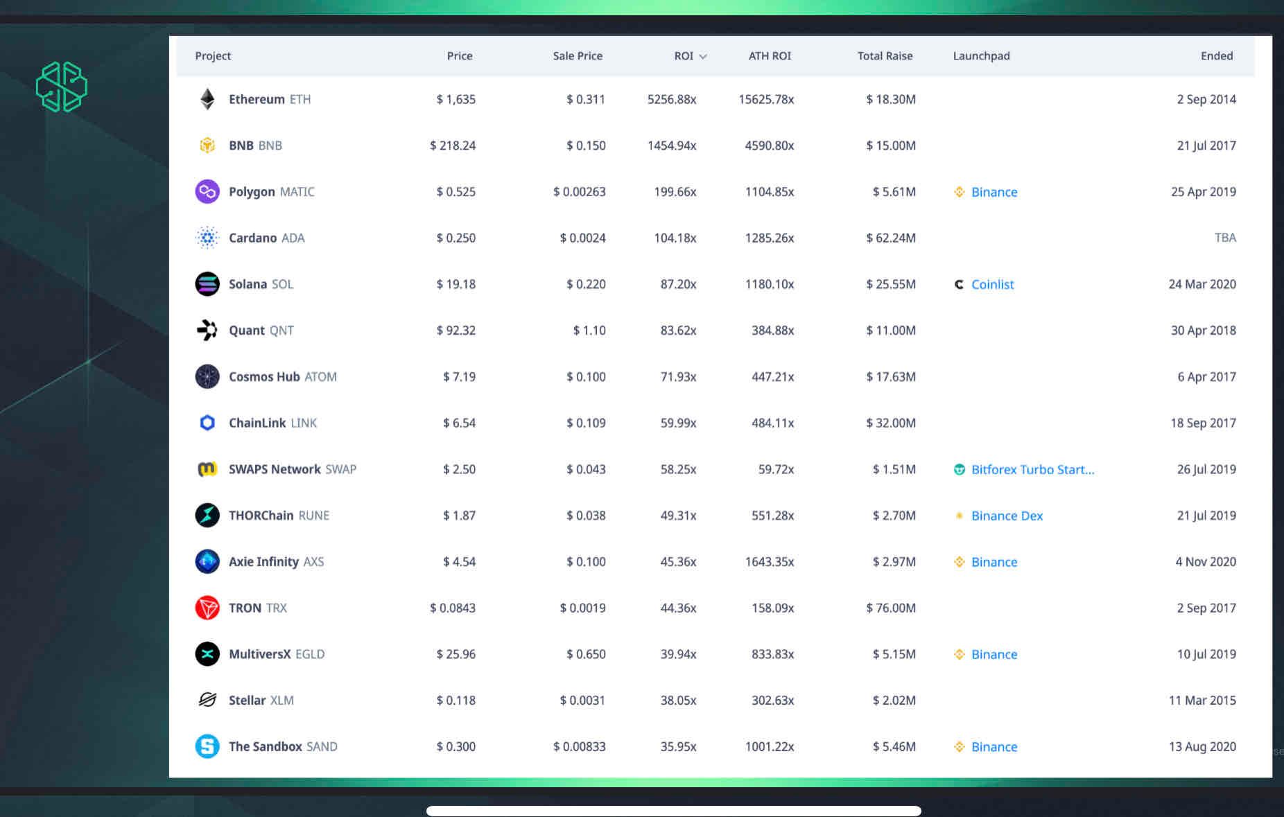Click the SWAPS Network logo icon
The width and height of the screenshot is (1284, 817).
[x=207, y=469]
